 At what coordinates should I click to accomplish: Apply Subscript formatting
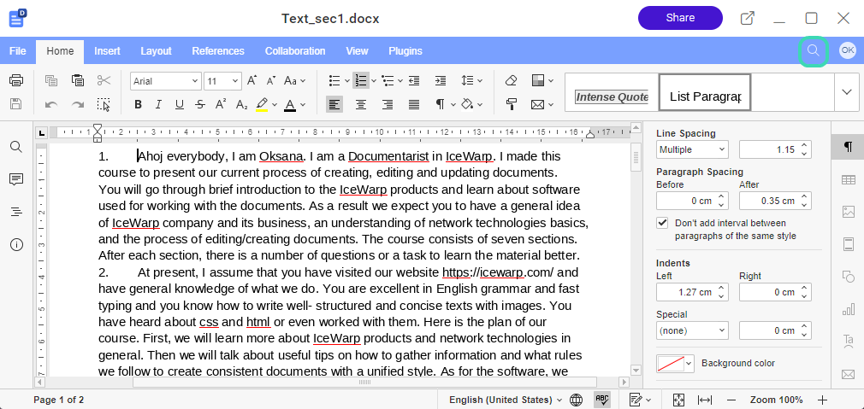point(241,104)
